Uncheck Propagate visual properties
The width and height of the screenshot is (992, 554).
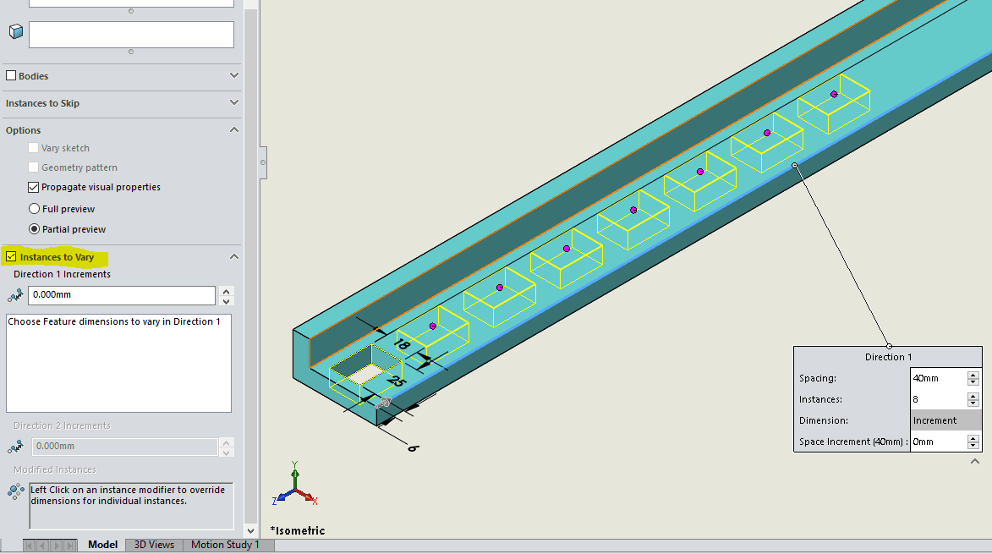pos(34,187)
